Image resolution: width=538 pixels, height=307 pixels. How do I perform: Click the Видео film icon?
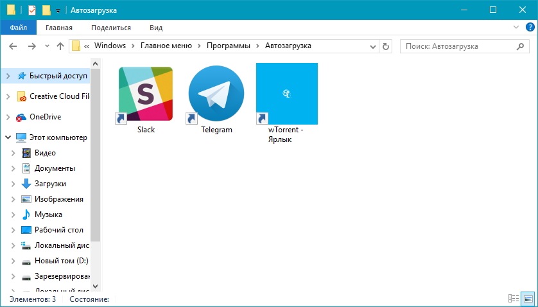click(26, 153)
